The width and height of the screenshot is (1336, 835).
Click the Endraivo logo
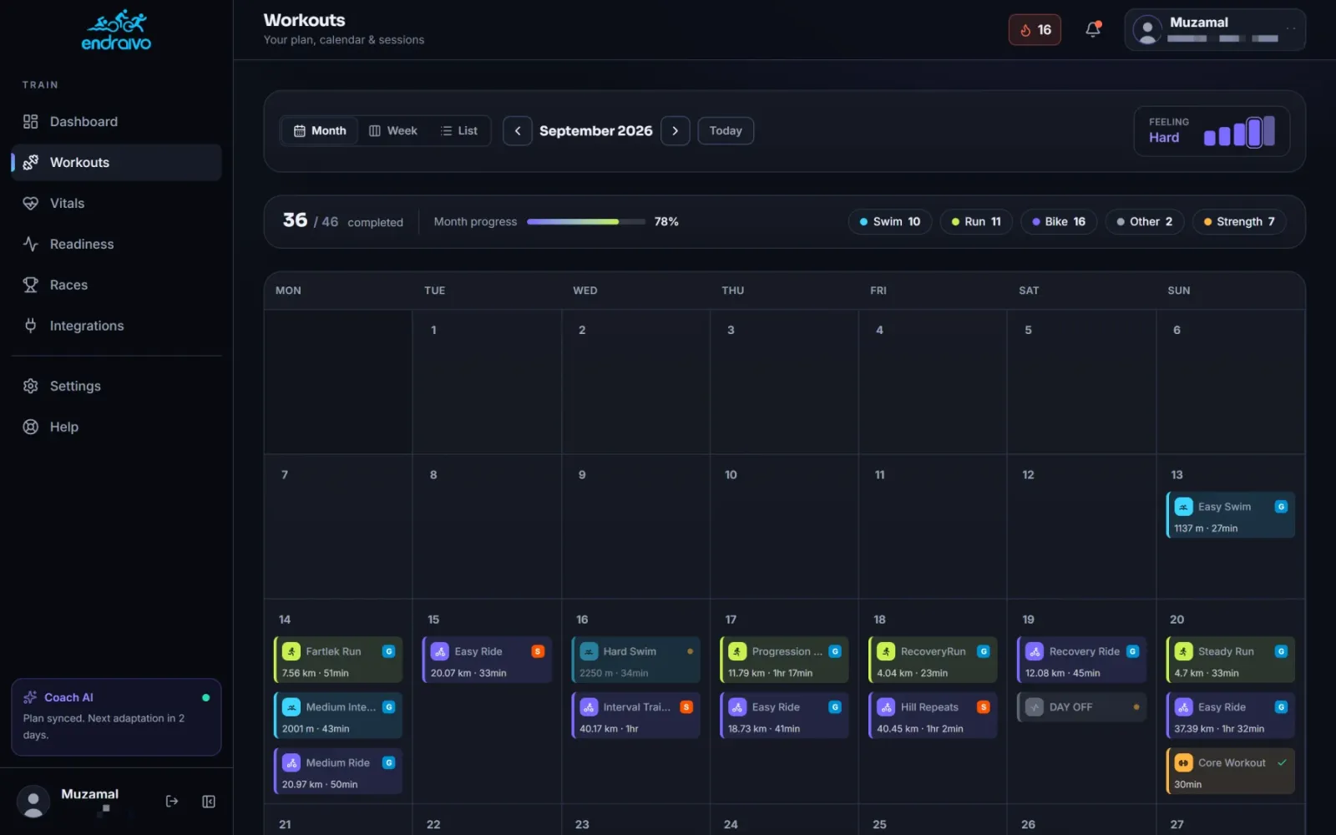(116, 30)
